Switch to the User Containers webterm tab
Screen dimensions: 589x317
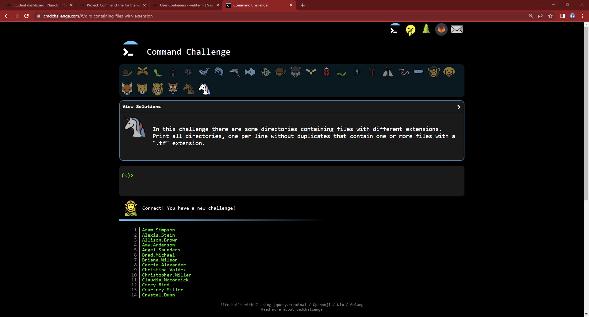[183, 5]
